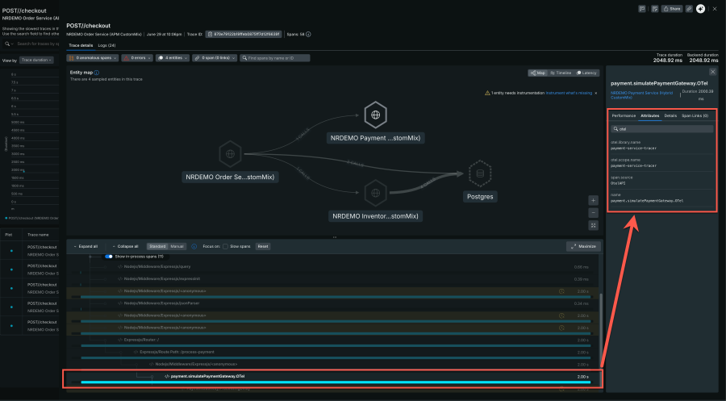The image size is (726, 401).
Task: Click the otel.library.name attribute value
Action: pos(633,148)
